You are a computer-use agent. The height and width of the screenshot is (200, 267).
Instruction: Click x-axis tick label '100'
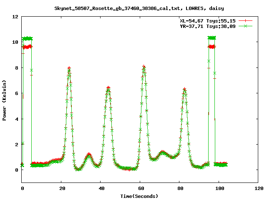tap(220, 188)
